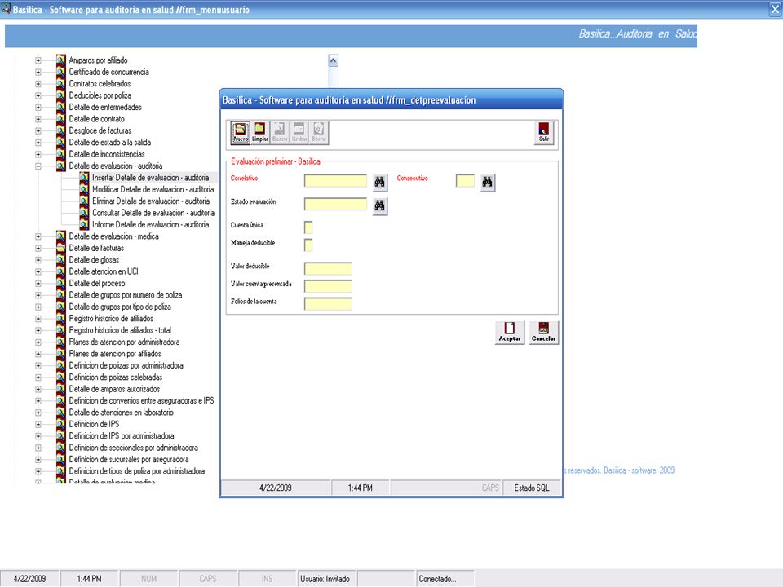
Task: Select Informe Detalle de evaluacion - auditoria
Action: coord(150,225)
